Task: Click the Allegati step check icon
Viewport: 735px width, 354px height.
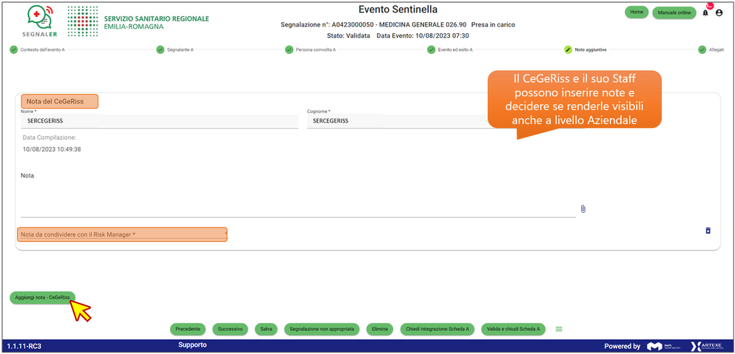Action: 702,50
